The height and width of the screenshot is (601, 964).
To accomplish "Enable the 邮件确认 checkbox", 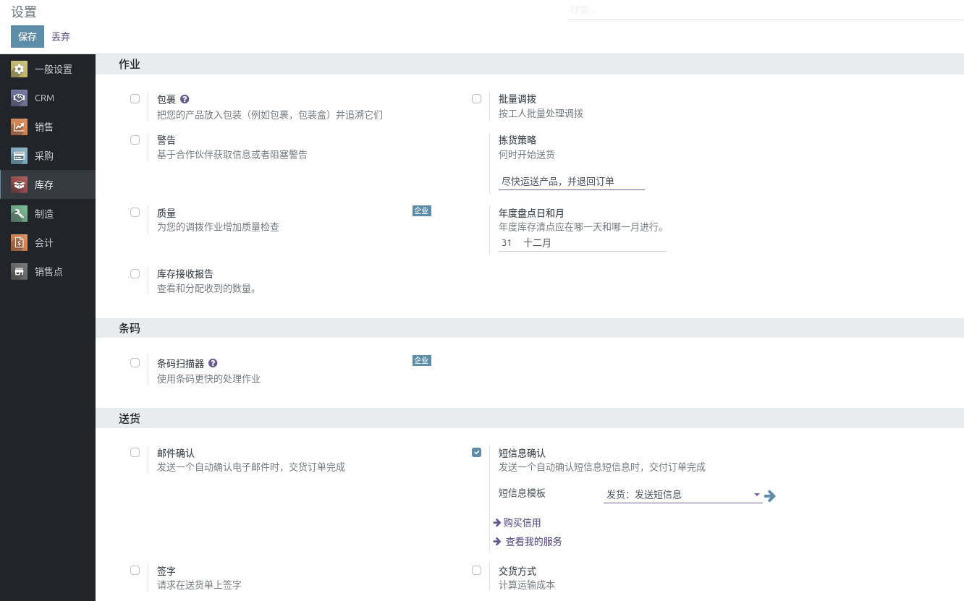I will pos(135,453).
